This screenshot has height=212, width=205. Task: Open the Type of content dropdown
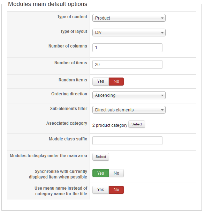click(x=129, y=18)
